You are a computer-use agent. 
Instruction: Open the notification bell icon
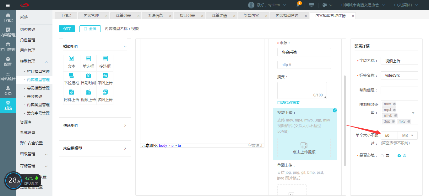[298, 5]
